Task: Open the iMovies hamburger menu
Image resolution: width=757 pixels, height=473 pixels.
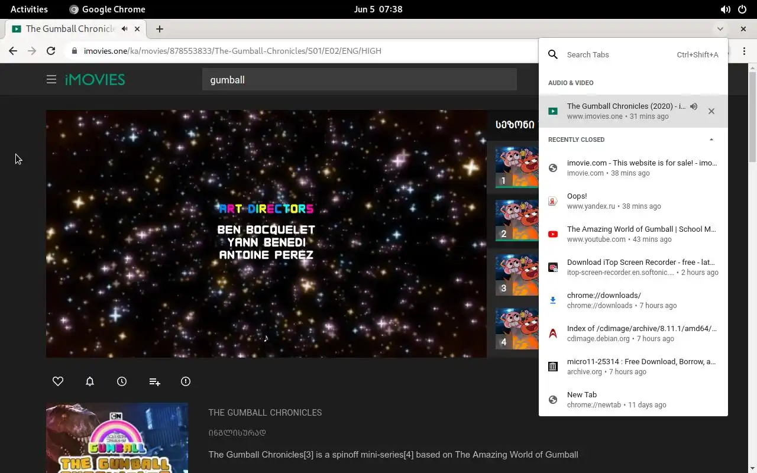Action: point(51,79)
